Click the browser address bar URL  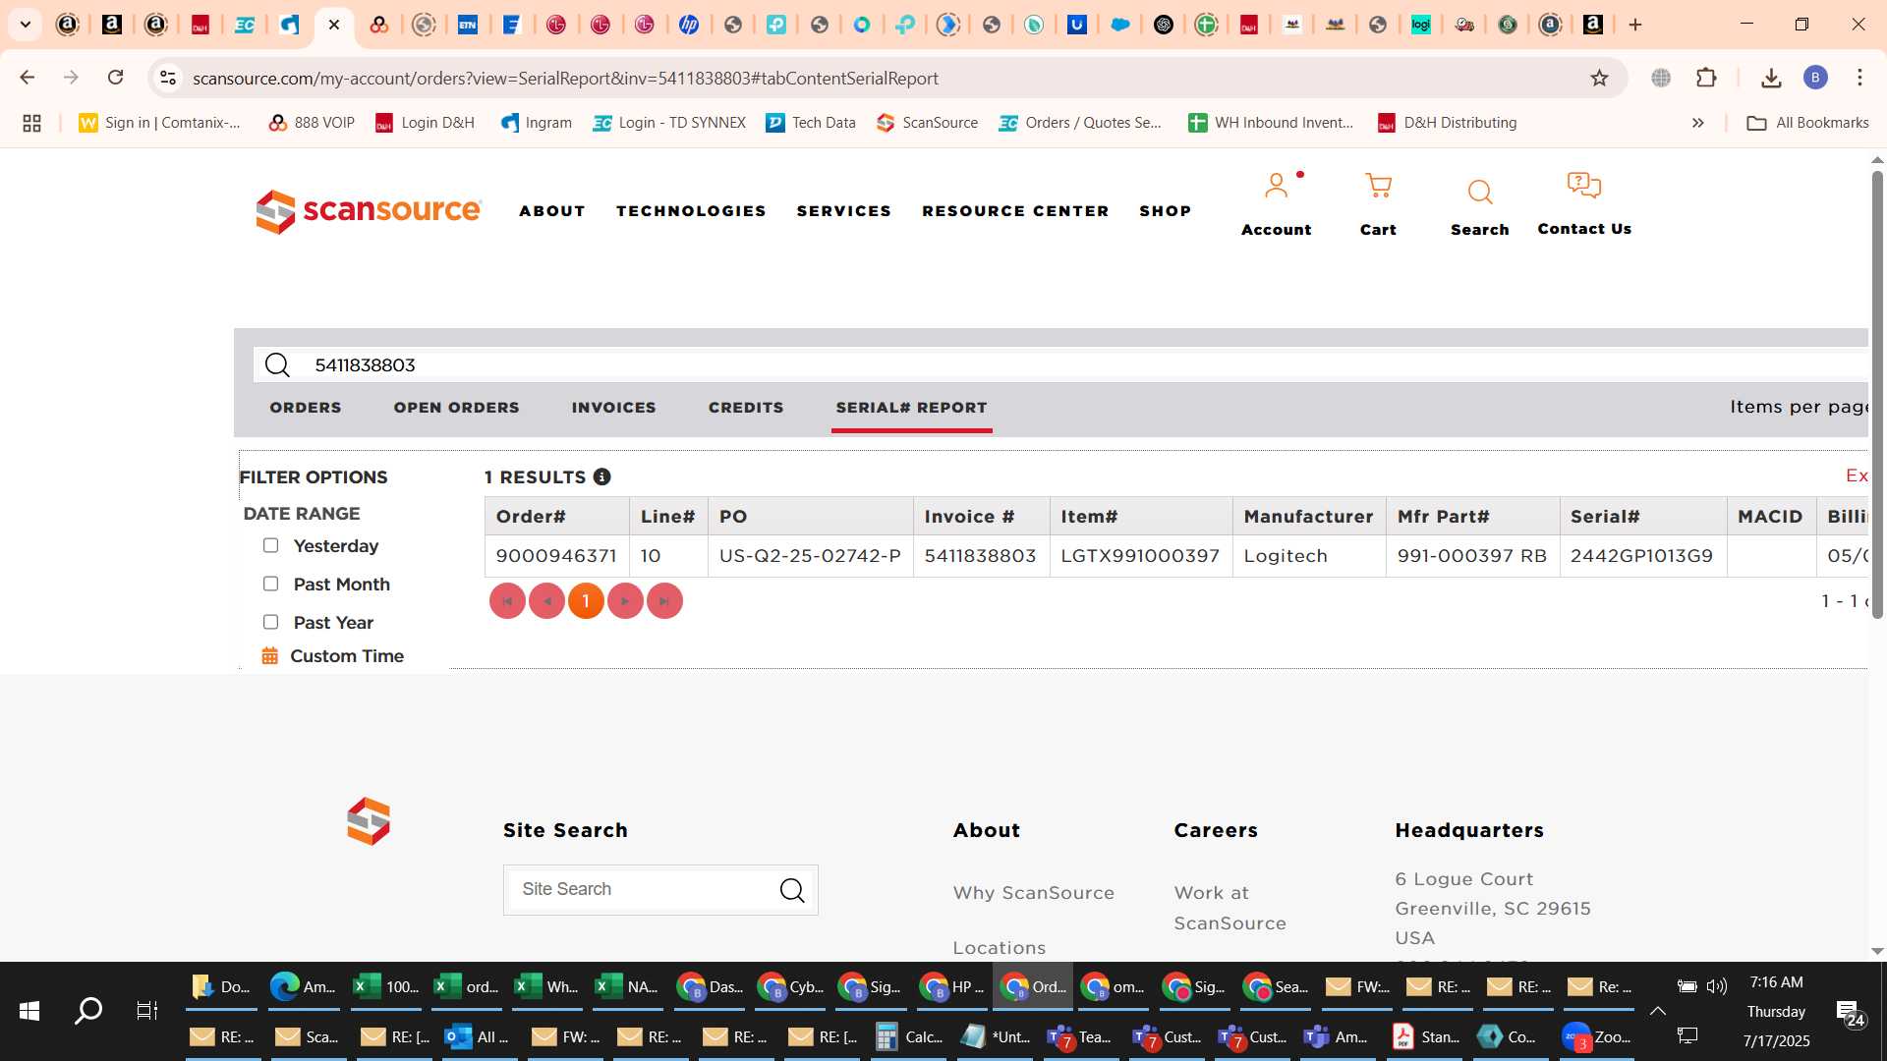(565, 78)
